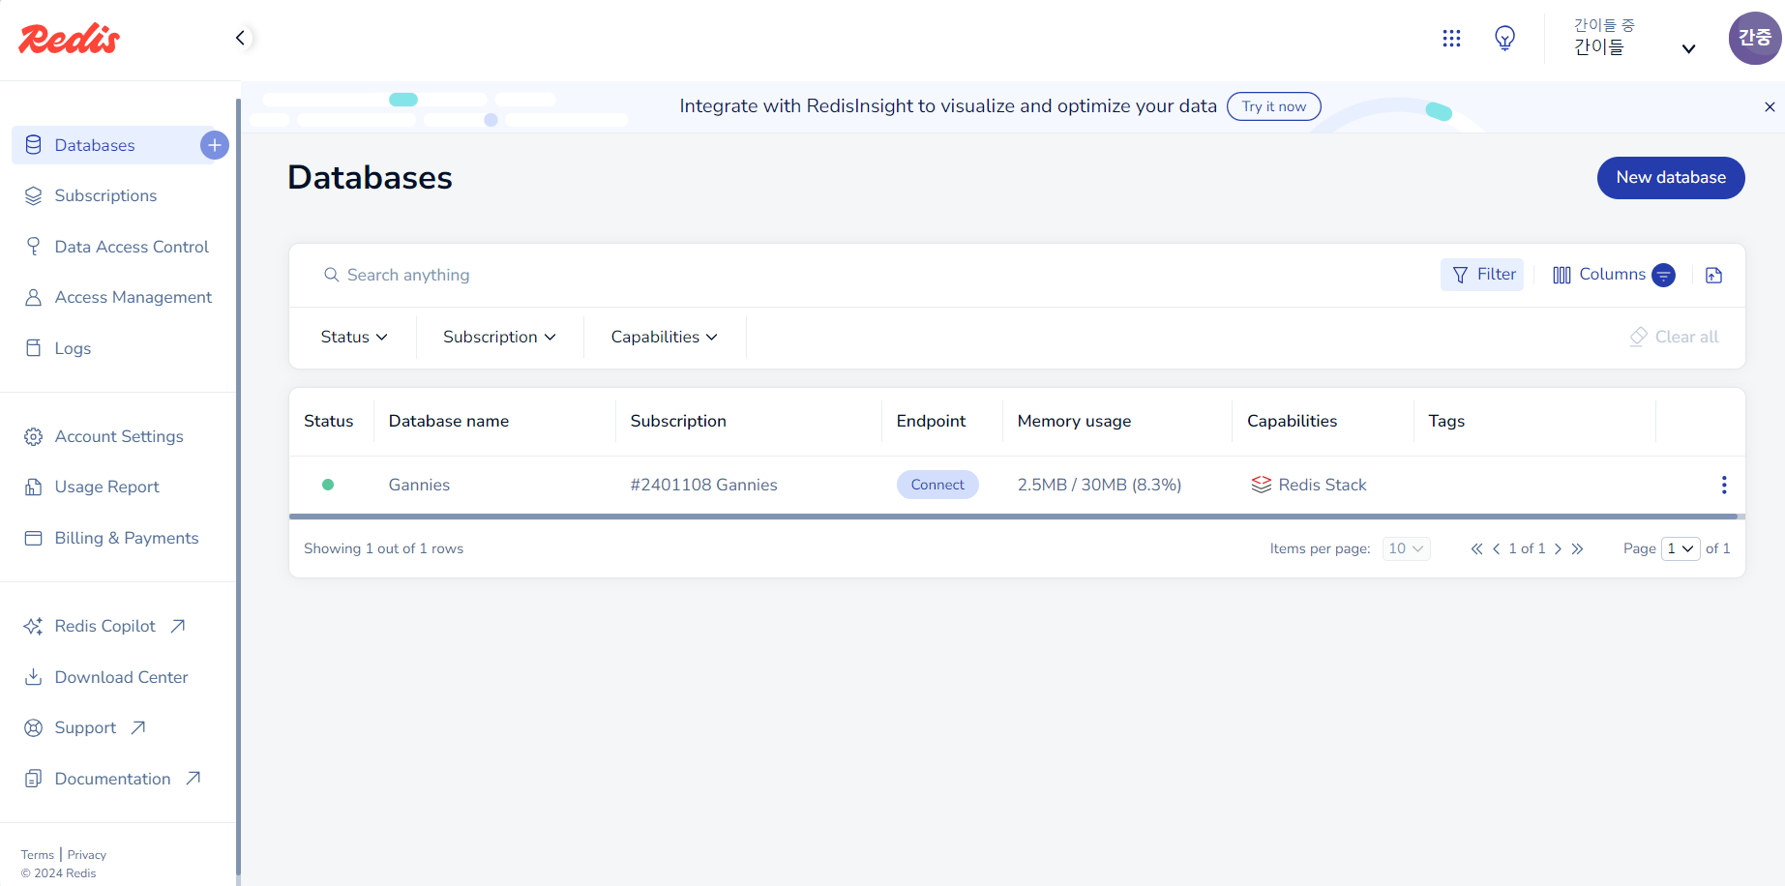
Task: Click the lightbulb tips icon
Action: point(1504,39)
